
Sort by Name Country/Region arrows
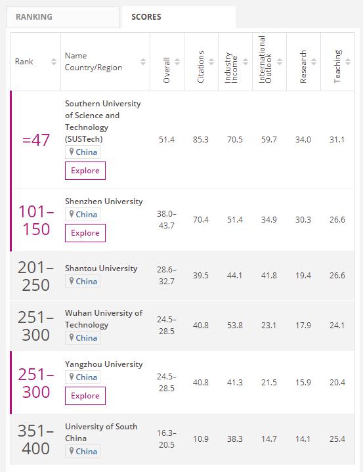(143, 62)
